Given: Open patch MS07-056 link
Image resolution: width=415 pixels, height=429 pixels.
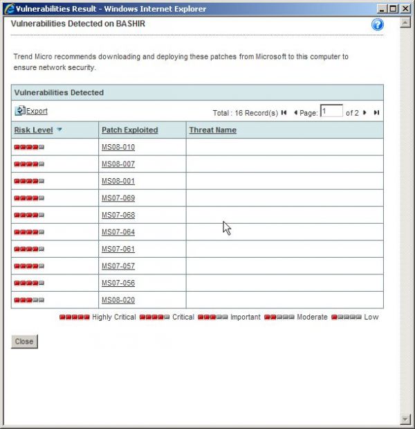Looking at the screenshot, I should [118, 283].
